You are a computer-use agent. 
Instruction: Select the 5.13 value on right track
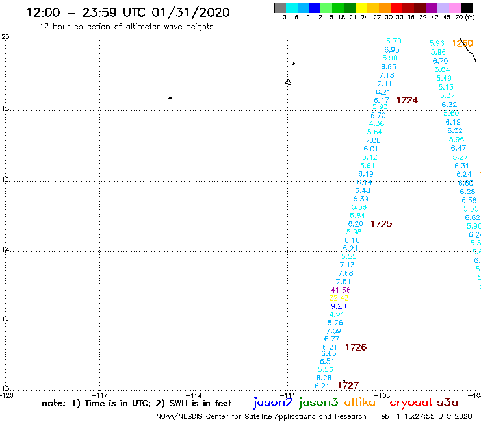(x=446, y=87)
